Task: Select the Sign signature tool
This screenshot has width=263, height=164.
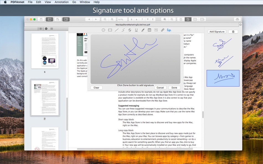Action: 169,30
